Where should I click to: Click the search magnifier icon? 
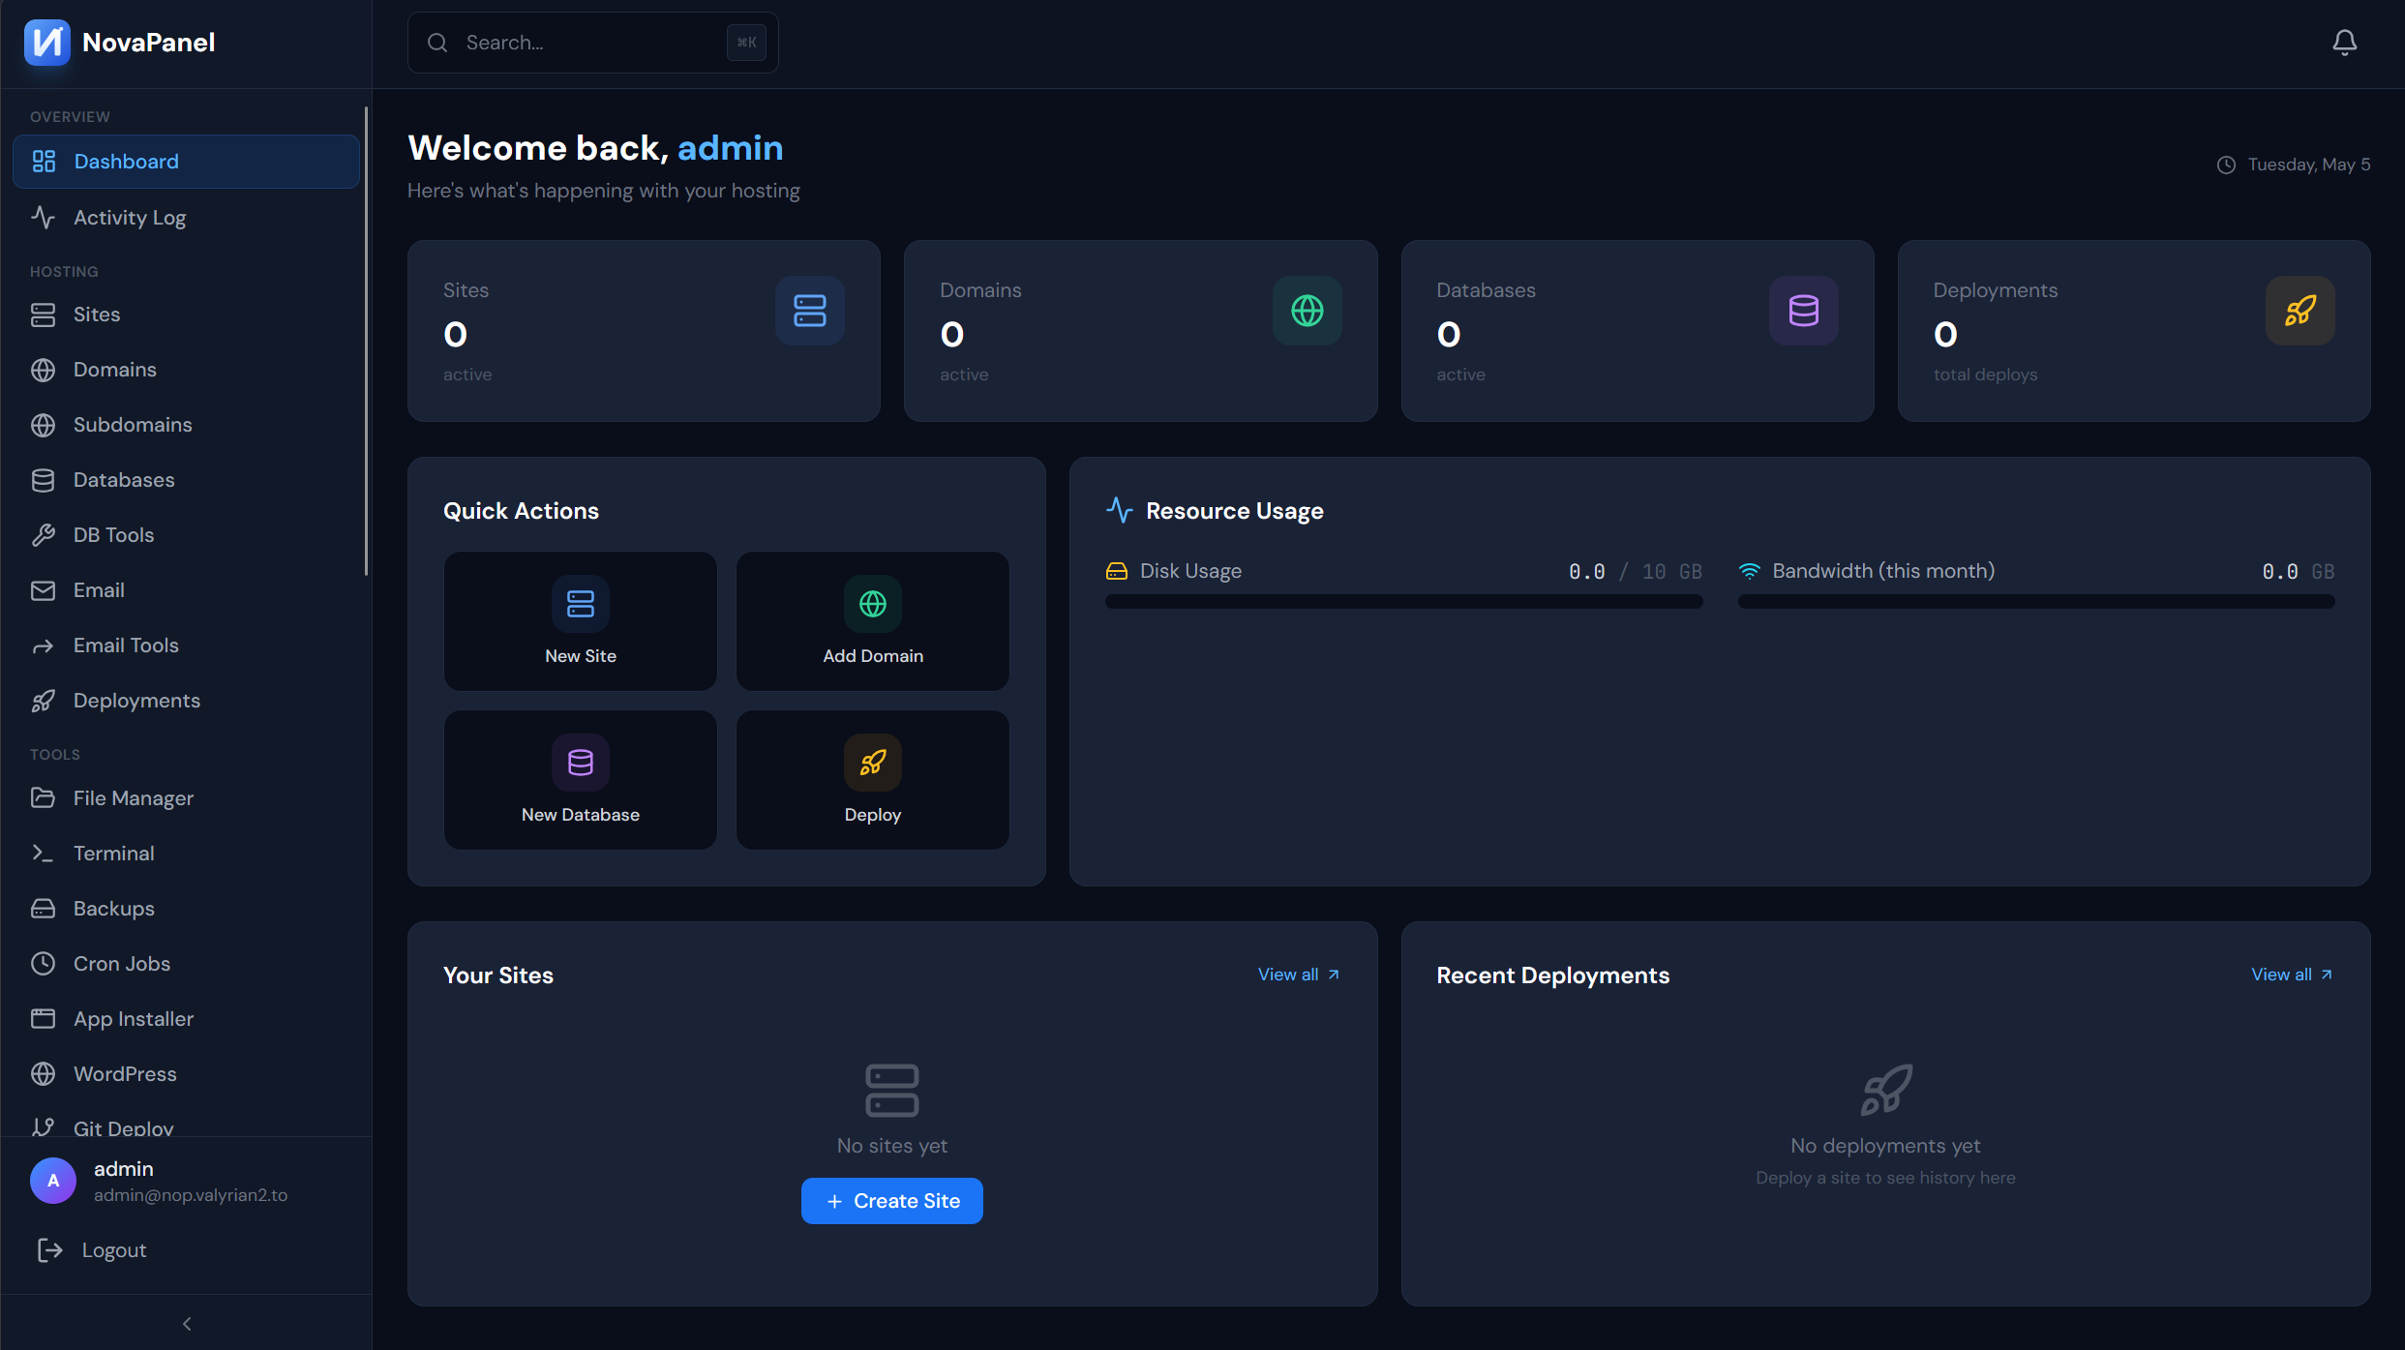tap(437, 43)
